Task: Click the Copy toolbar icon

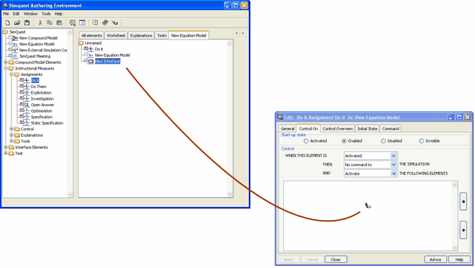Action: 49,23
